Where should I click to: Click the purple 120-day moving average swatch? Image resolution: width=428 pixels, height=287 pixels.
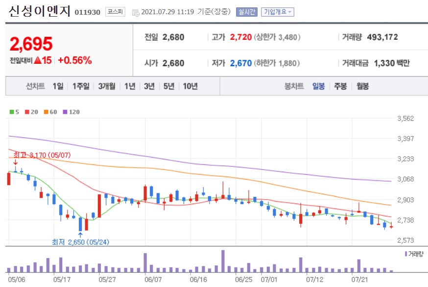coord(65,112)
